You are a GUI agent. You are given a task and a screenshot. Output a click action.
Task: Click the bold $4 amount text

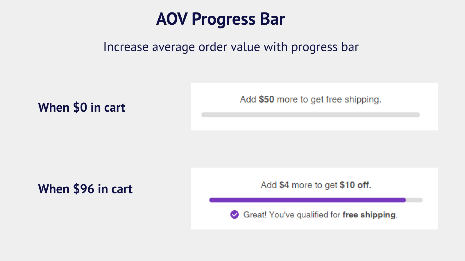point(284,185)
